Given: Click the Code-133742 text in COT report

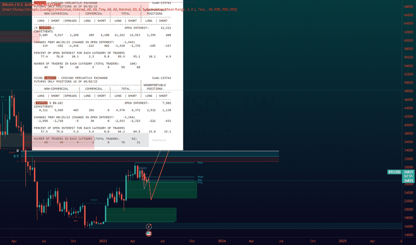Looking at the screenshot, I should pos(162,78).
